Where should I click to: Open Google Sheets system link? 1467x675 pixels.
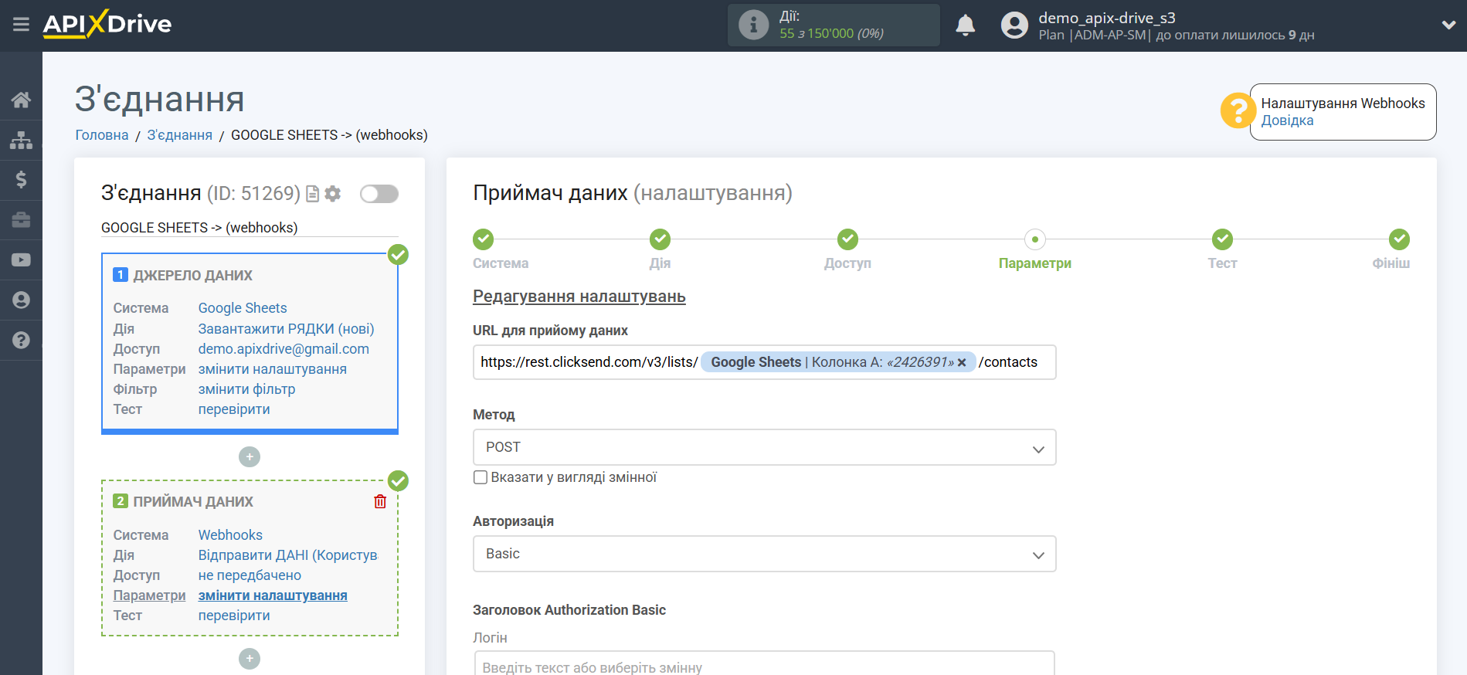(243, 308)
